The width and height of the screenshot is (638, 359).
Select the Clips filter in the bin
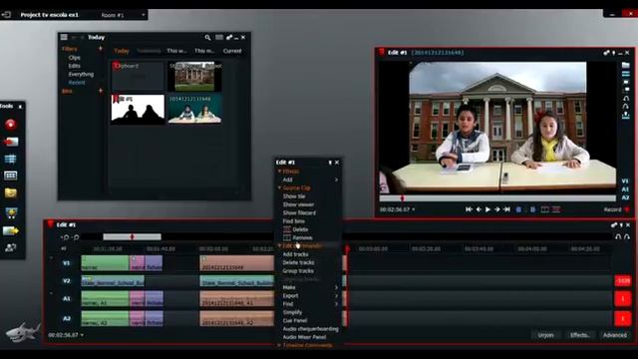point(74,58)
